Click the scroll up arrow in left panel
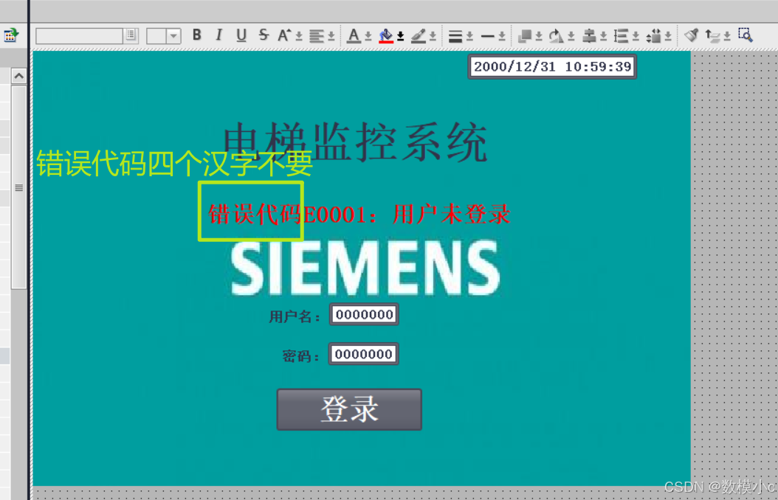The image size is (778, 500). [x=19, y=76]
